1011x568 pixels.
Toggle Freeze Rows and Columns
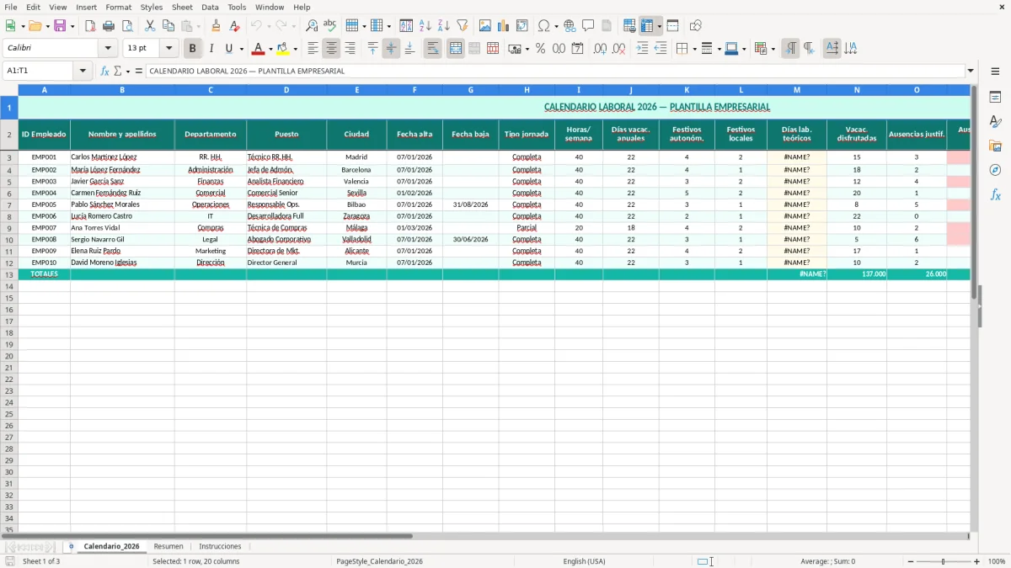tap(648, 26)
